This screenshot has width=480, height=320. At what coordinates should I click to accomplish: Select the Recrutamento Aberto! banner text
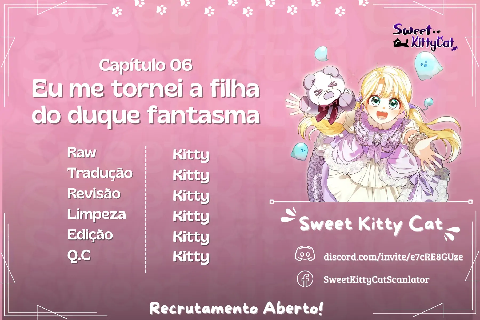236,308
